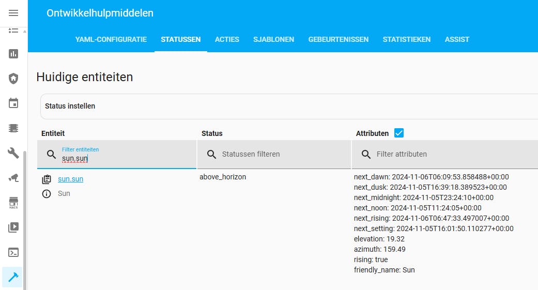Open the calendar sidebar icon
538x290 pixels.
tap(13, 103)
